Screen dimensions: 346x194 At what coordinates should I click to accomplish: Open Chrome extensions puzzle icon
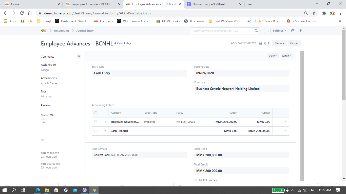(324, 13)
